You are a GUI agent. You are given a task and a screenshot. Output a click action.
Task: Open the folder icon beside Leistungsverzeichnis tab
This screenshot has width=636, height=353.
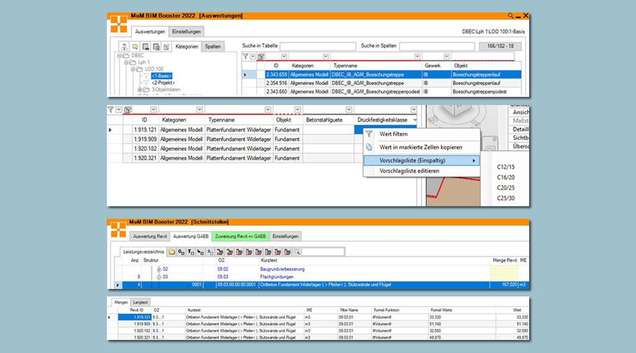click(x=171, y=252)
